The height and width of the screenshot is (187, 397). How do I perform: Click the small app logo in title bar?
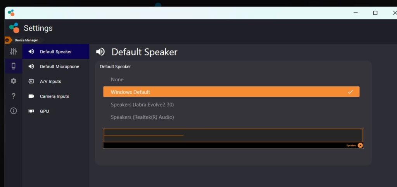[x=11, y=13]
